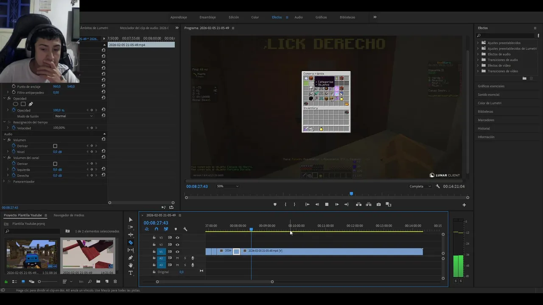The width and height of the screenshot is (543, 305).
Task: Enable voice-over record on track A2
Action: (193, 258)
